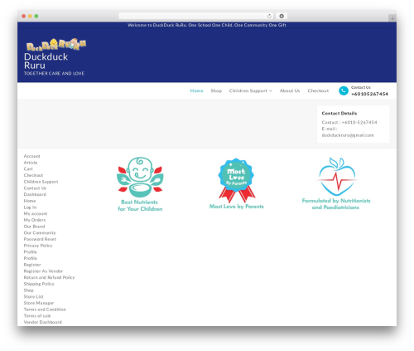Reload page using browser refresh icon

[269, 17]
